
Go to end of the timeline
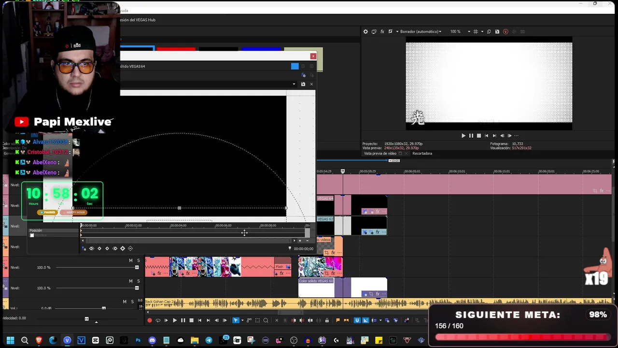point(208,320)
